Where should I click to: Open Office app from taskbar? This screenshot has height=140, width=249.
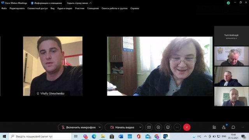[x=139, y=136]
